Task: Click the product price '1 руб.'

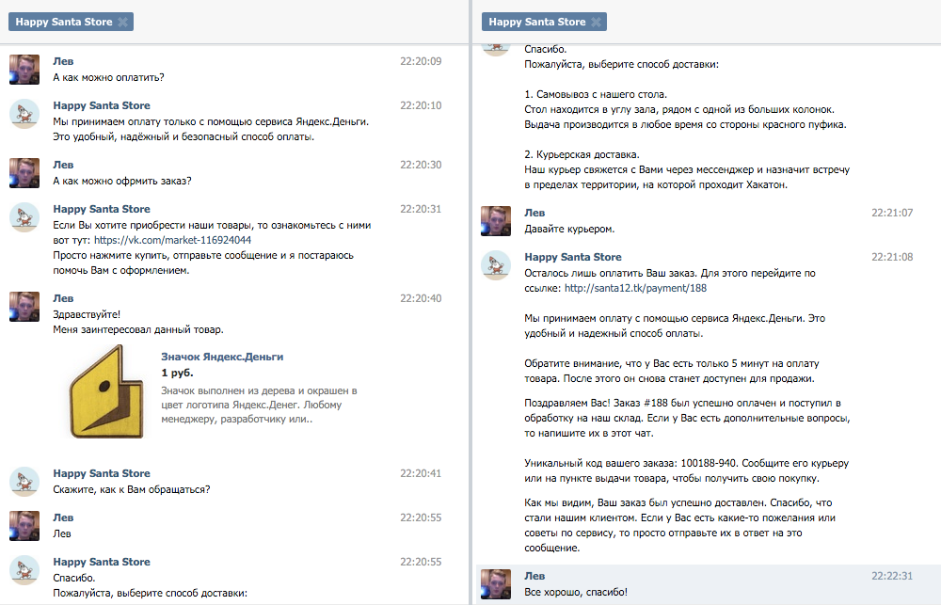Action: (177, 373)
